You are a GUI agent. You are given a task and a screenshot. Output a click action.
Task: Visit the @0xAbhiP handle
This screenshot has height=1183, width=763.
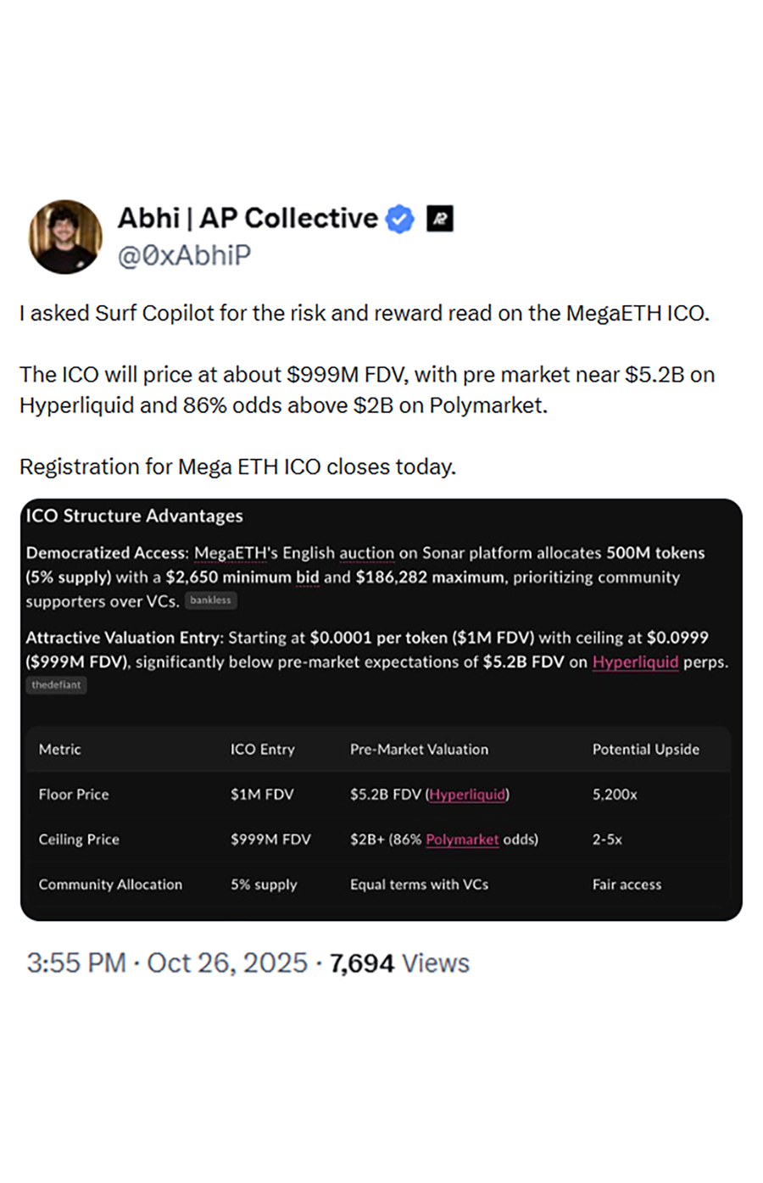[184, 255]
